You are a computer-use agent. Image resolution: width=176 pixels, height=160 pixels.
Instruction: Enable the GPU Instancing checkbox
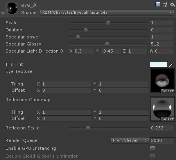tap(153, 149)
